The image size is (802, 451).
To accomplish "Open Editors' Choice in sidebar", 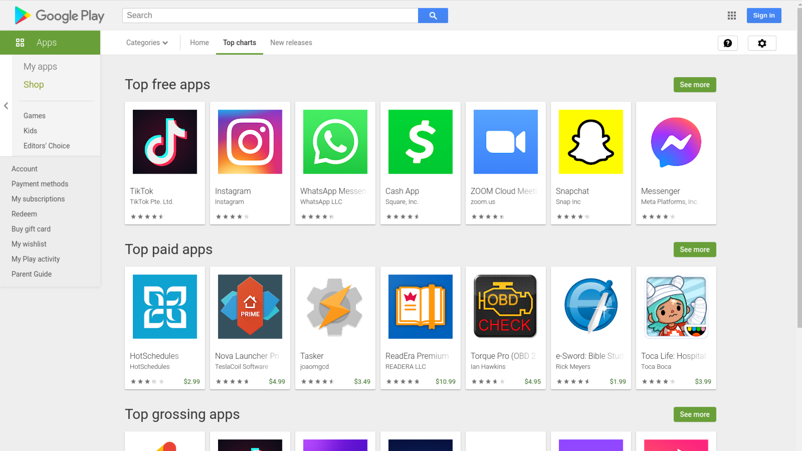I will tap(46, 146).
